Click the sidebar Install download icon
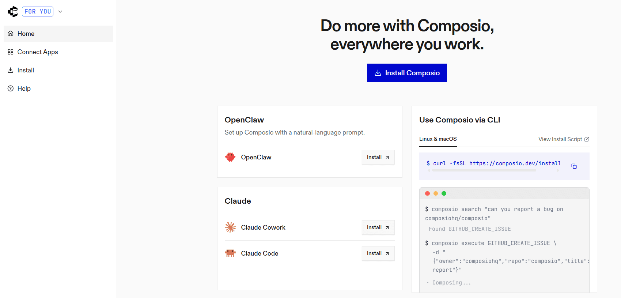 click(11, 70)
